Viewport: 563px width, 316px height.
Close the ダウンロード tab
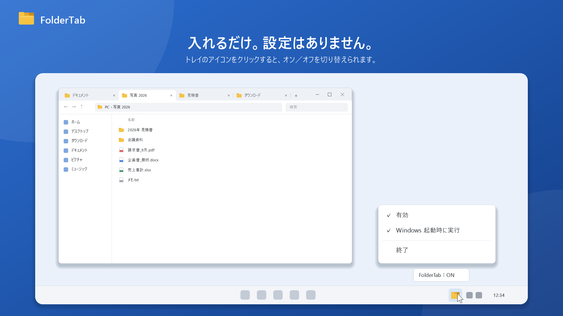click(x=286, y=95)
